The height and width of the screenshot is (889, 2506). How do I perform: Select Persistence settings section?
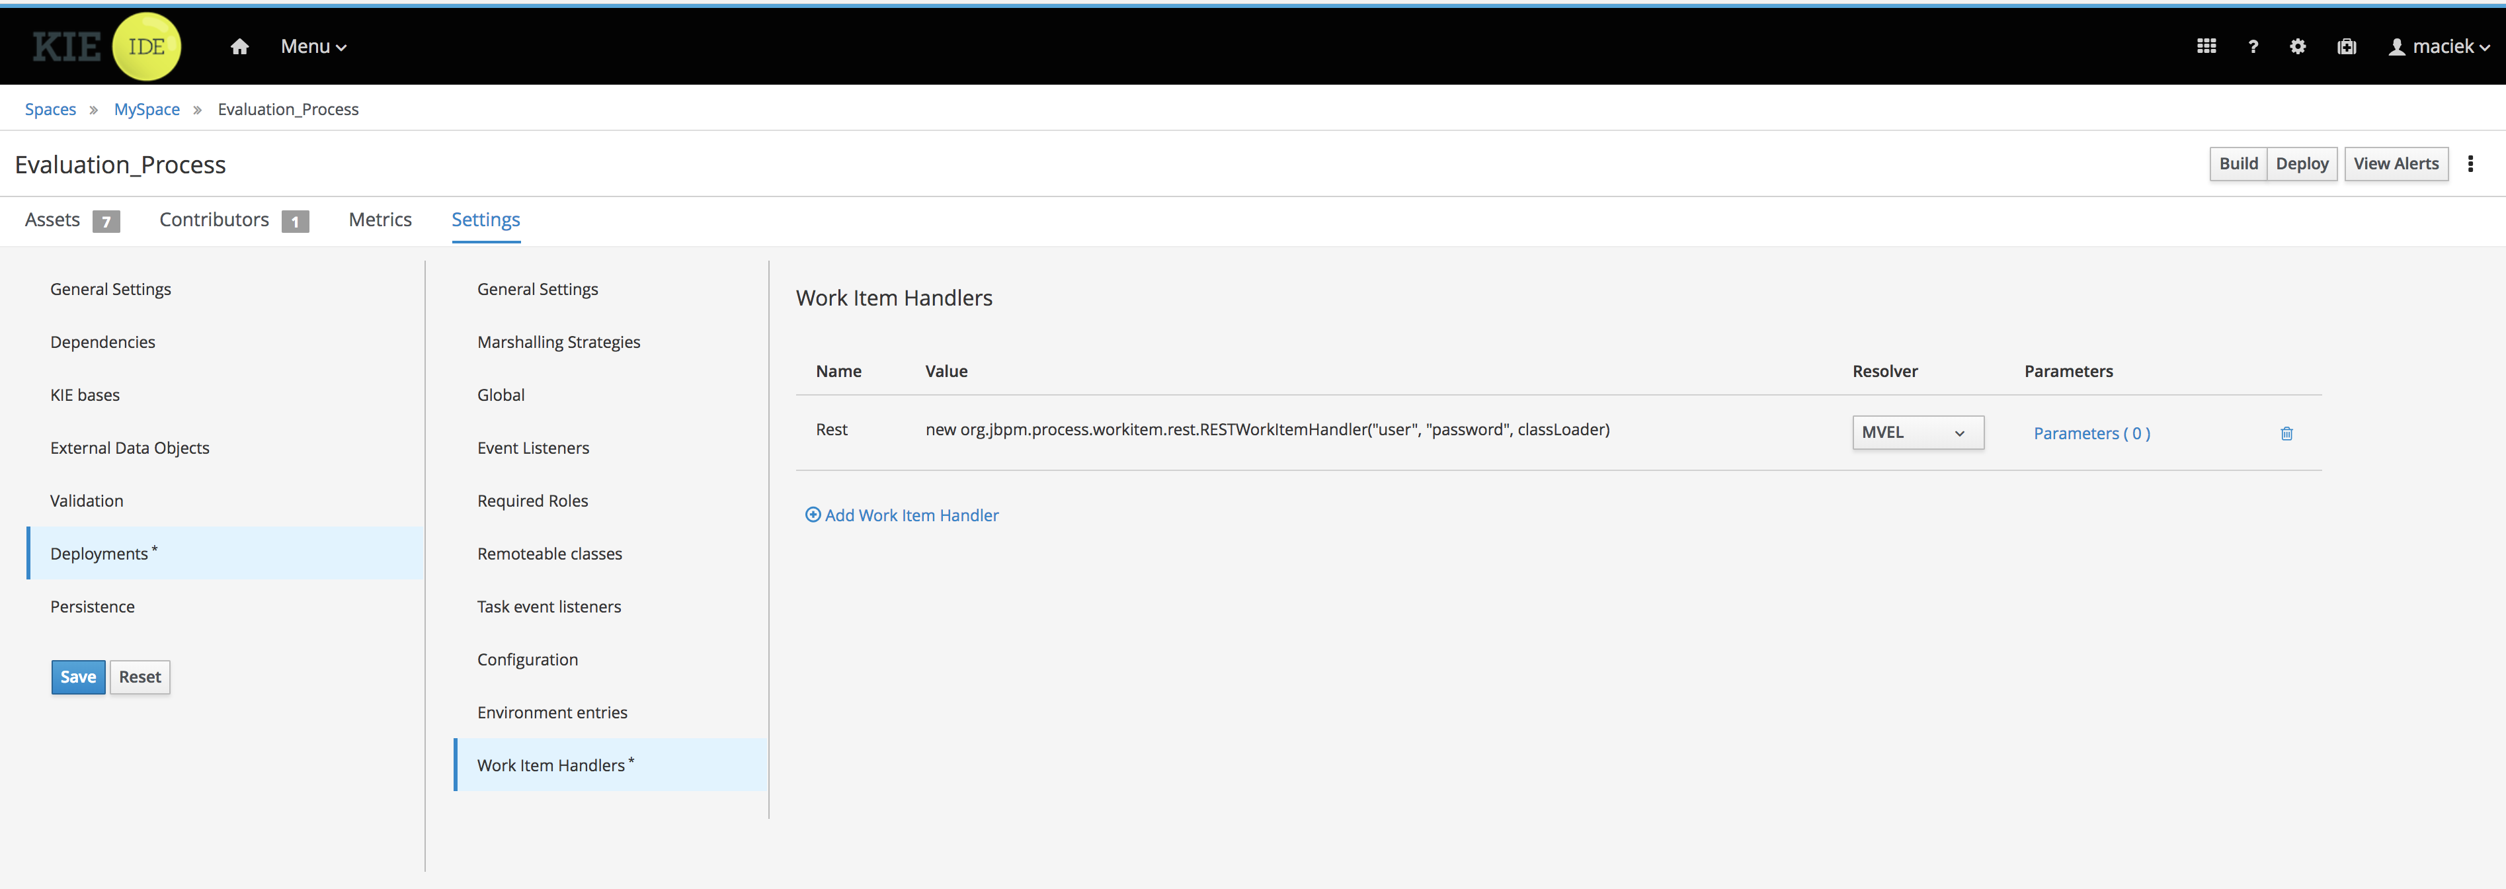[x=93, y=607]
